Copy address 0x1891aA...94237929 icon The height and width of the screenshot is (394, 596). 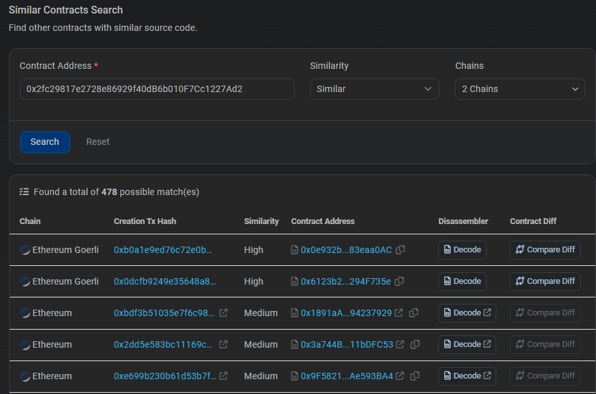coord(414,313)
